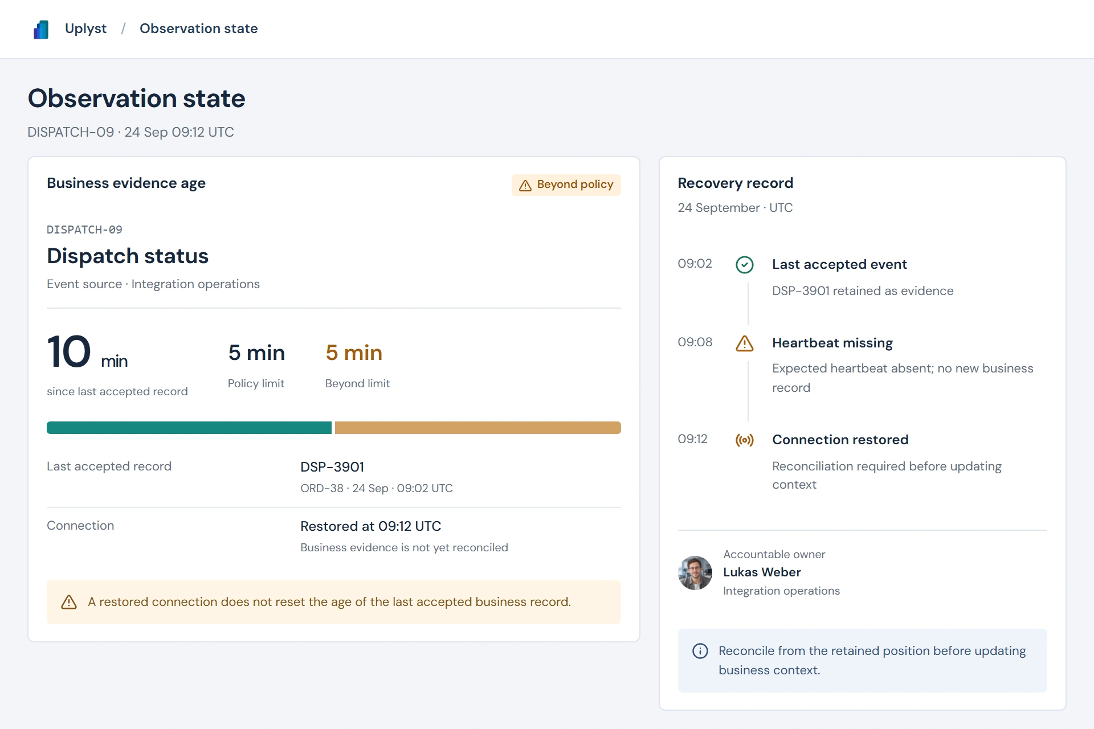Image resolution: width=1094 pixels, height=729 pixels.
Task: Click the 09:12 timeline timestamp
Action: (692, 439)
